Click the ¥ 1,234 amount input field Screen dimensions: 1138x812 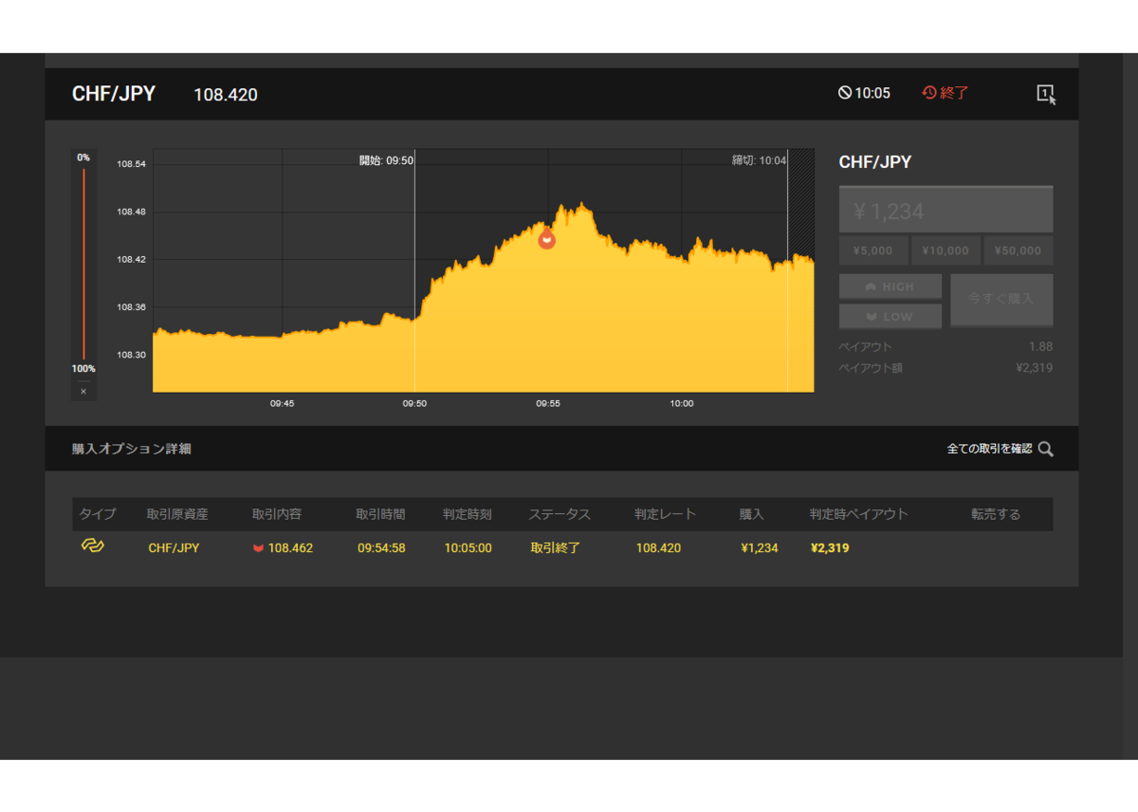pyautogui.click(x=945, y=211)
